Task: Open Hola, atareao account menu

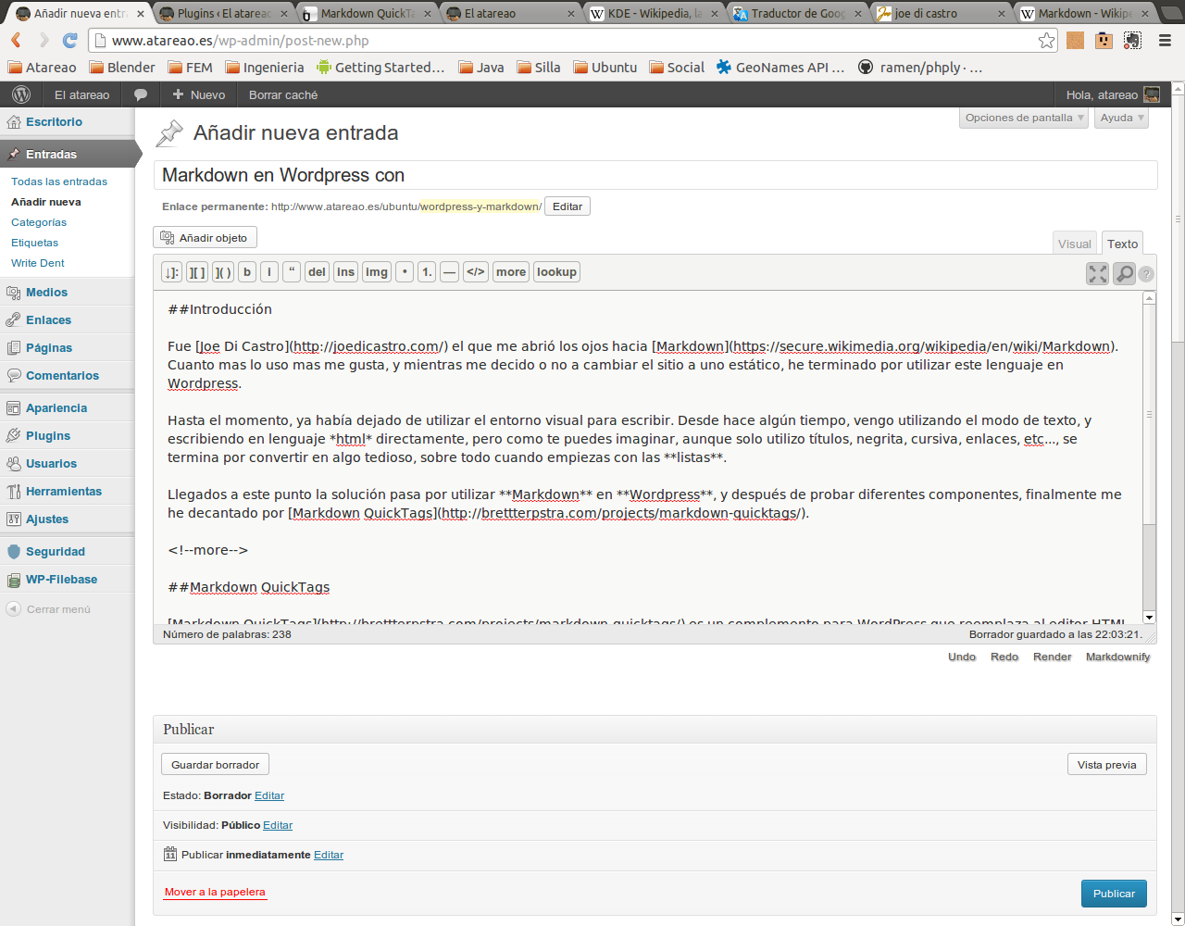Action: tap(1113, 94)
